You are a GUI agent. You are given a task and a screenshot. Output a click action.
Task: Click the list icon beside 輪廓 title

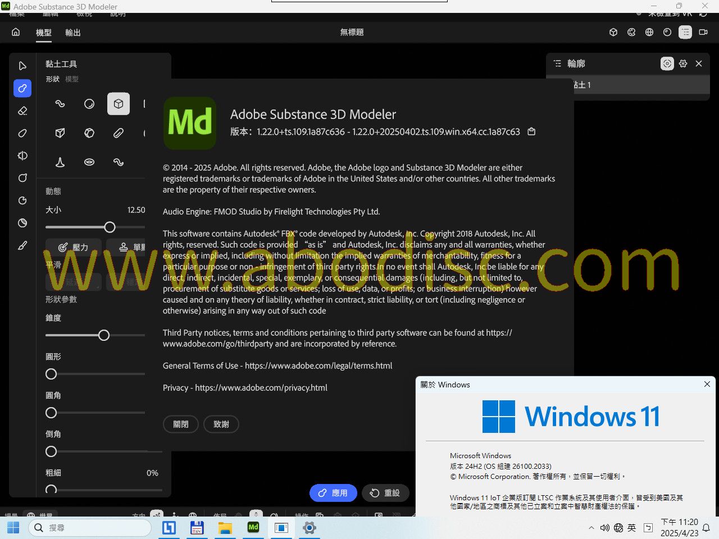click(557, 63)
